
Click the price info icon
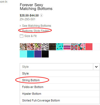tap(41, 15)
